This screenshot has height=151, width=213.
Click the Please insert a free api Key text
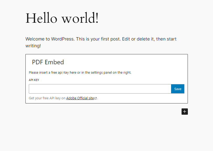click(49, 73)
